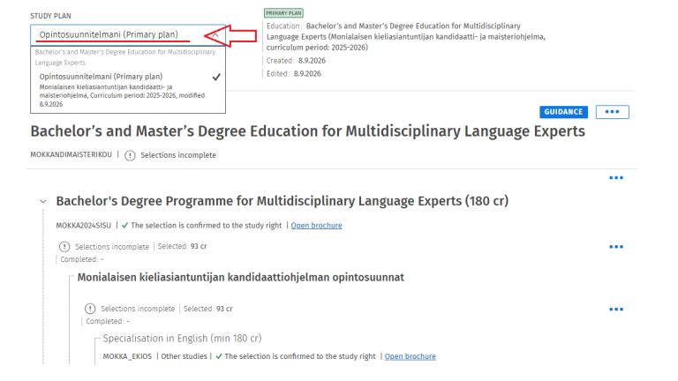The image size is (678, 381).
Task: Collapse the Study Plan dropdown chevron
Action: click(215, 35)
